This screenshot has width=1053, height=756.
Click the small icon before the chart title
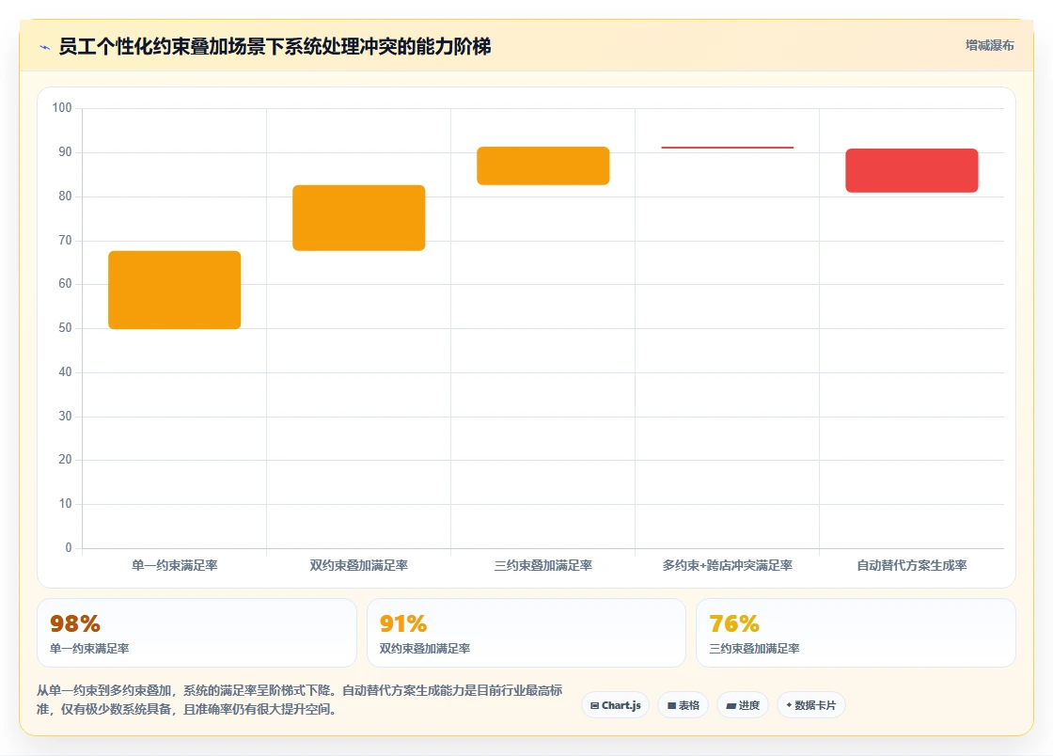click(x=45, y=47)
